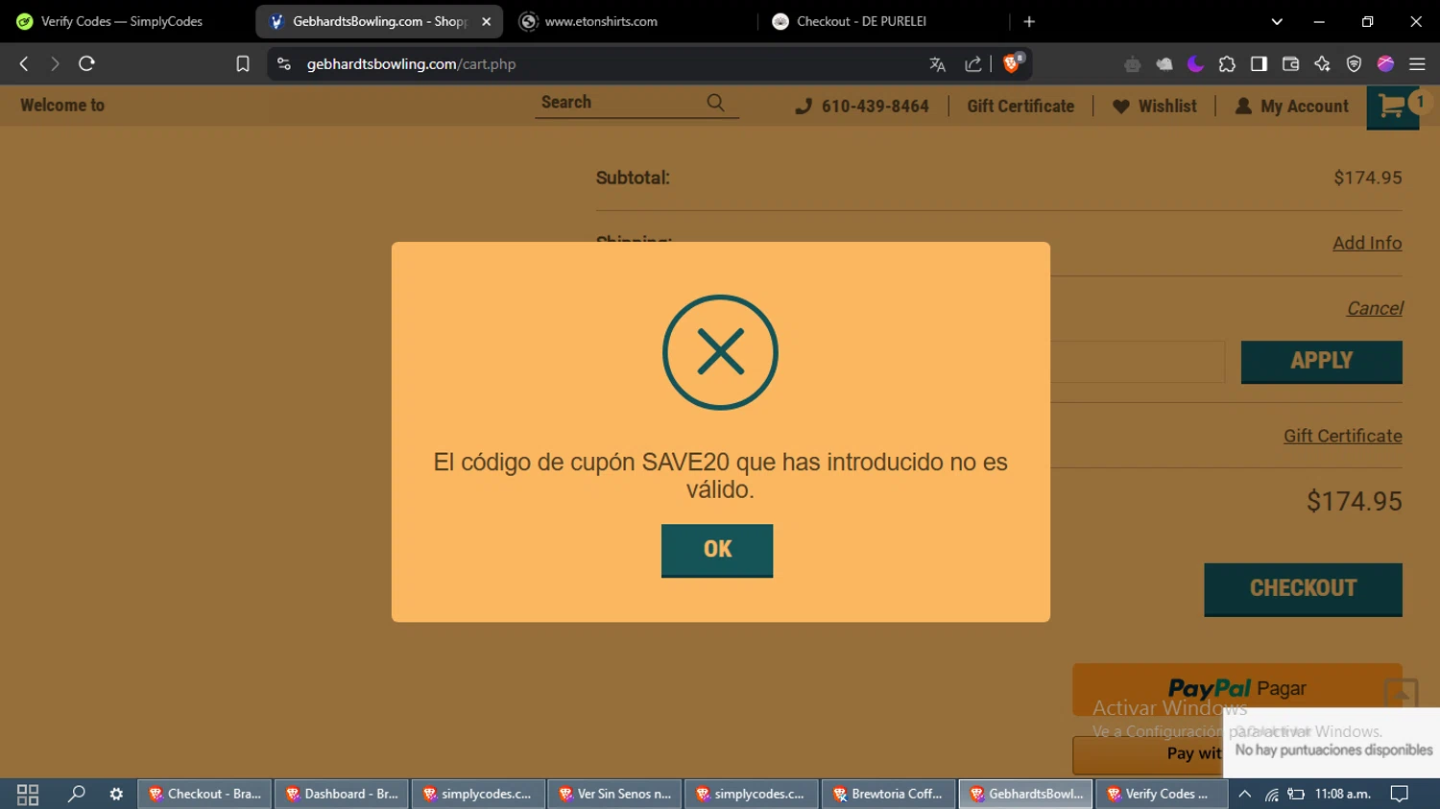Switch to Checkout - Brave taskbar window
The image size is (1440, 809).
[x=204, y=794]
